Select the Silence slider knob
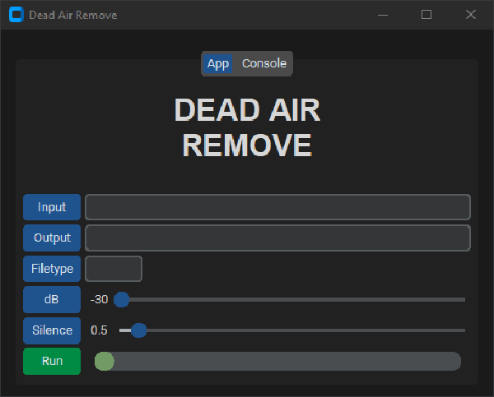The image size is (494, 397). coord(138,330)
